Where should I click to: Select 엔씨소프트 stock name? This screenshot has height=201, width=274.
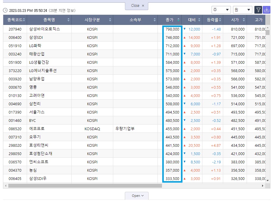[x=39, y=162]
